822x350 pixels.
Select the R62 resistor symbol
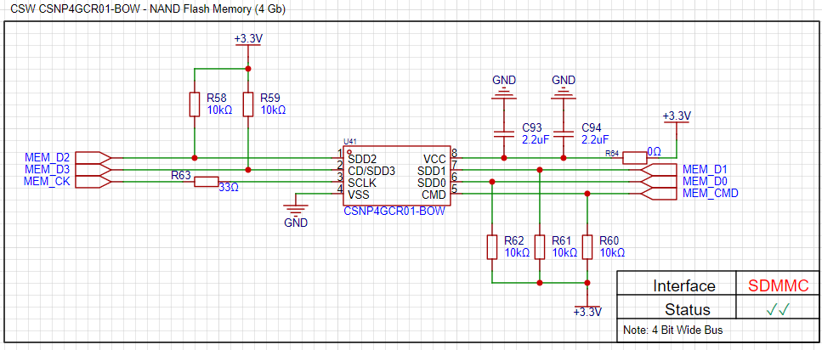(x=491, y=246)
